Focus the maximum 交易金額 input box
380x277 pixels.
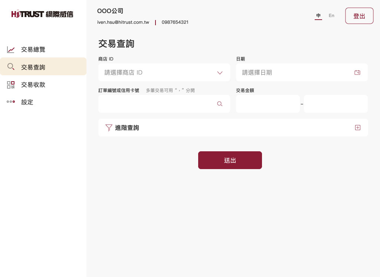coord(335,104)
